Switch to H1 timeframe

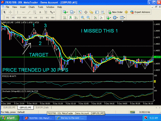tap(30, 18)
